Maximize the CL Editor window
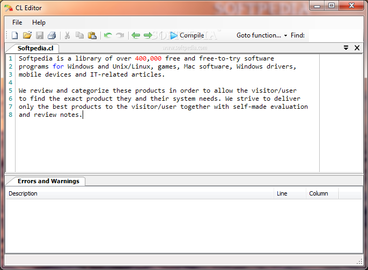The width and height of the screenshot is (368, 270). click(x=332, y=5)
